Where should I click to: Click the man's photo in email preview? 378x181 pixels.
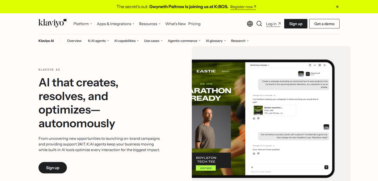tap(212, 127)
